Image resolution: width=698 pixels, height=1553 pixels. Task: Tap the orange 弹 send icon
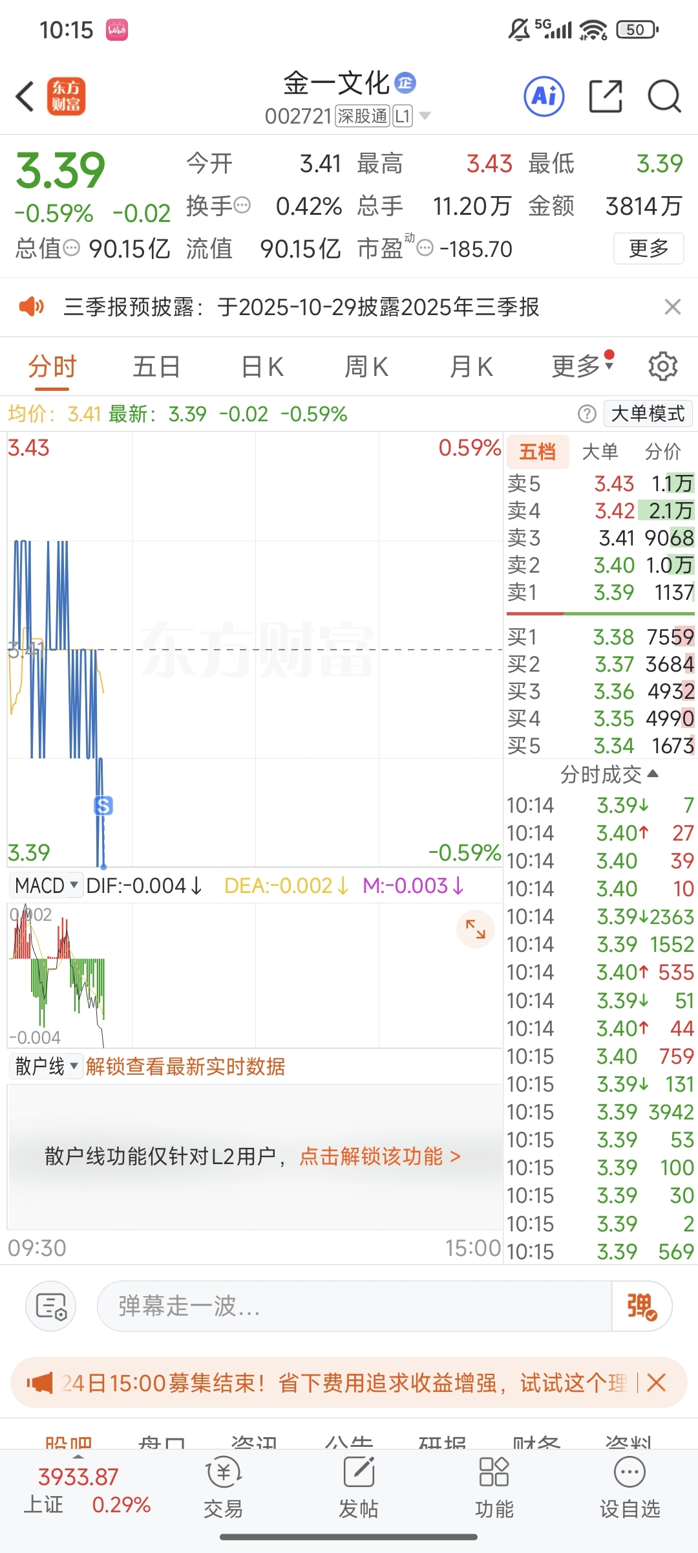pyautogui.click(x=641, y=1306)
